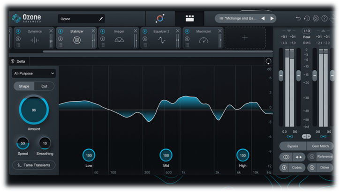Open the preset list icon

pyautogui.click(x=221, y=19)
